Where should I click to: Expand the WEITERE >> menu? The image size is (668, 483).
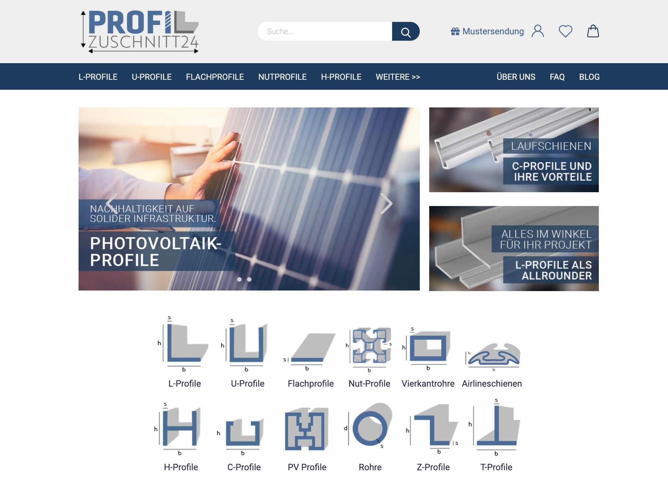pos(398,77)
